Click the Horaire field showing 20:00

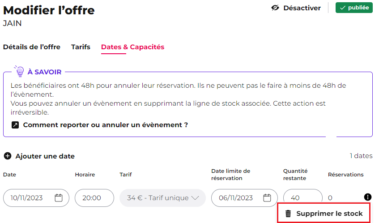point(94,198)
